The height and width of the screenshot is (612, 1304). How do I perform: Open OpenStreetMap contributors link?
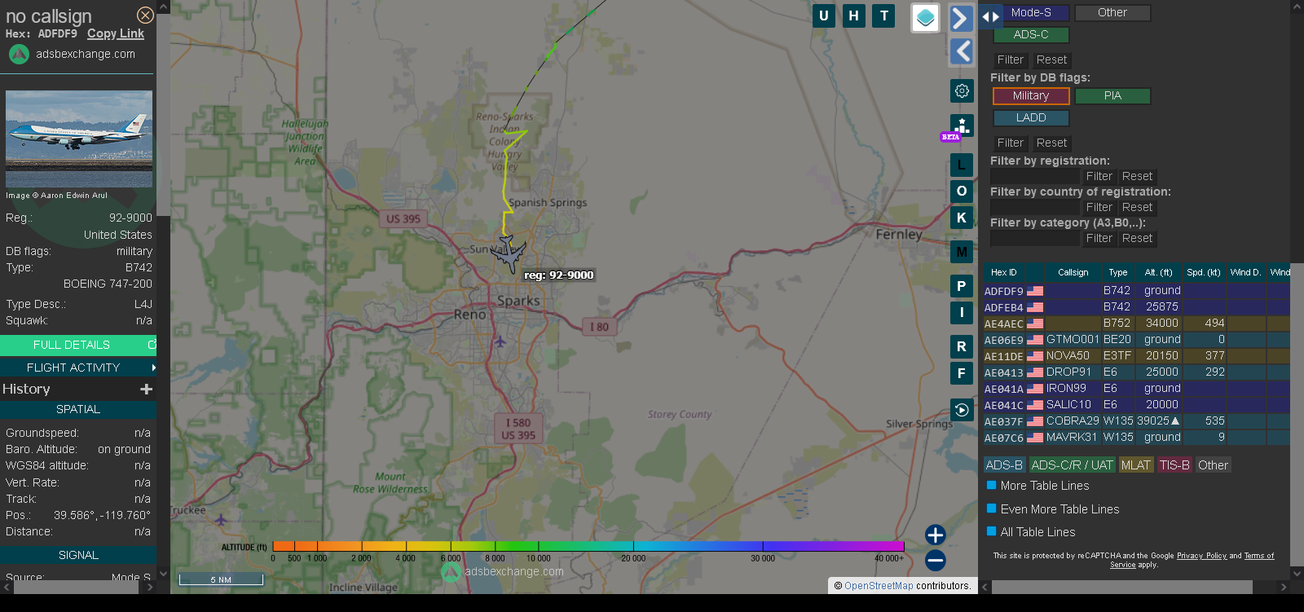(x=879, y=586)
